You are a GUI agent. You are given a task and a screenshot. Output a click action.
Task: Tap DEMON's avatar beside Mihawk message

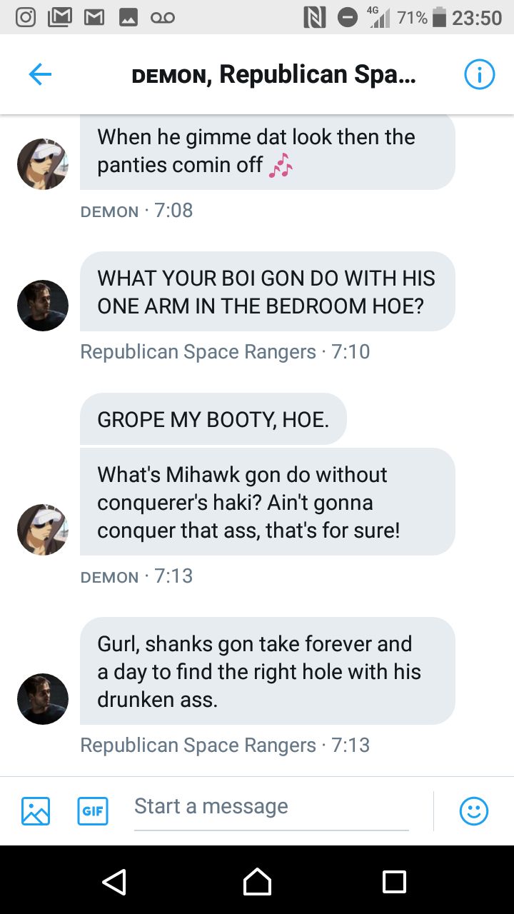point(43,530)
